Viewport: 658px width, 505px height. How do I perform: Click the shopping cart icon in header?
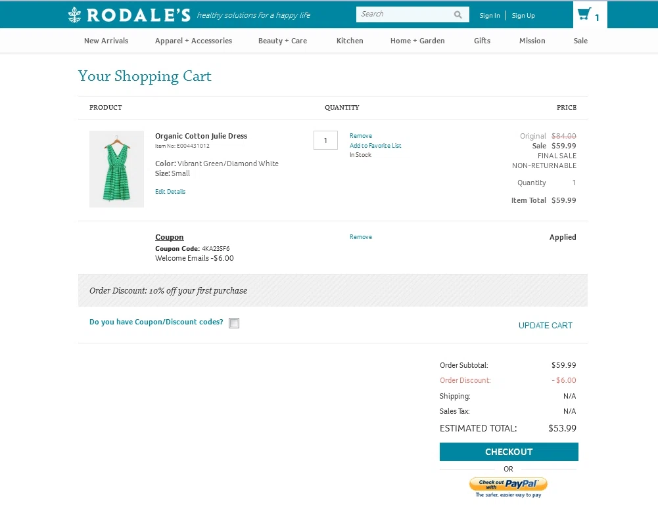coord(584,14)
